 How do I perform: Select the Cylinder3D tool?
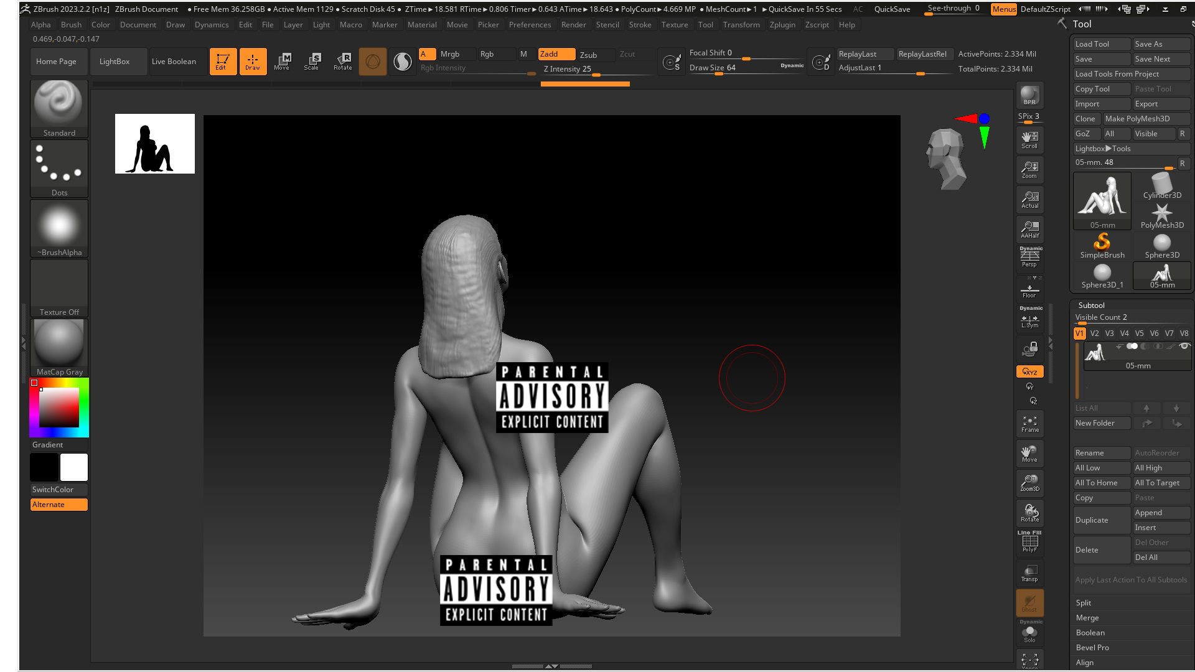point(1161,186)
